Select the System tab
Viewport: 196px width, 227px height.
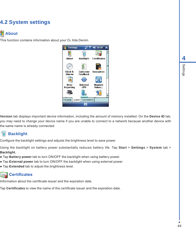click(x=76, y=100)
